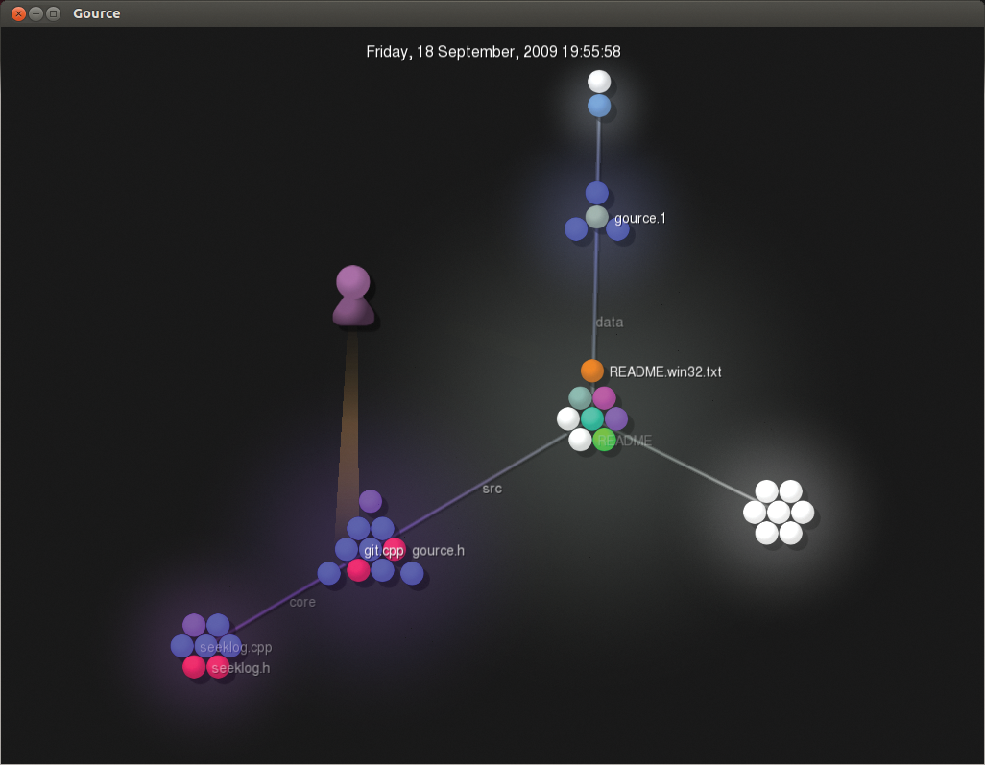Click the purple user avatar figure
Viewport: 985px width, 765px height.
pyautogui.click(x=353, y=296)
